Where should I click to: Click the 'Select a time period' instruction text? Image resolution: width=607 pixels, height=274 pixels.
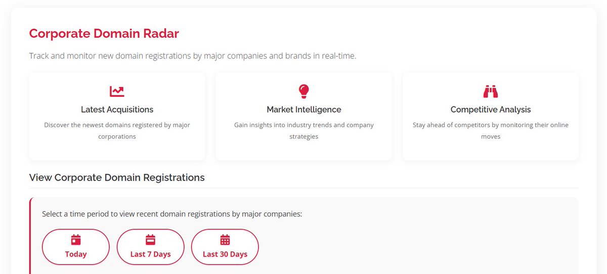click(172, 214)
